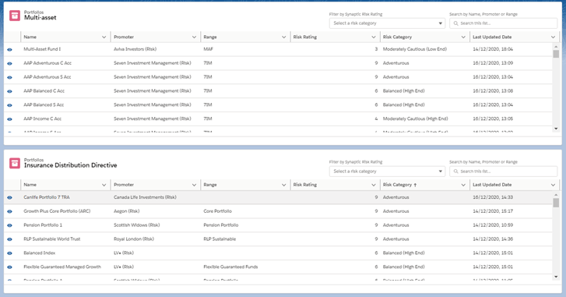Open Last Updated Date menu in Insurance Distribution table

(x=553, y=185)
